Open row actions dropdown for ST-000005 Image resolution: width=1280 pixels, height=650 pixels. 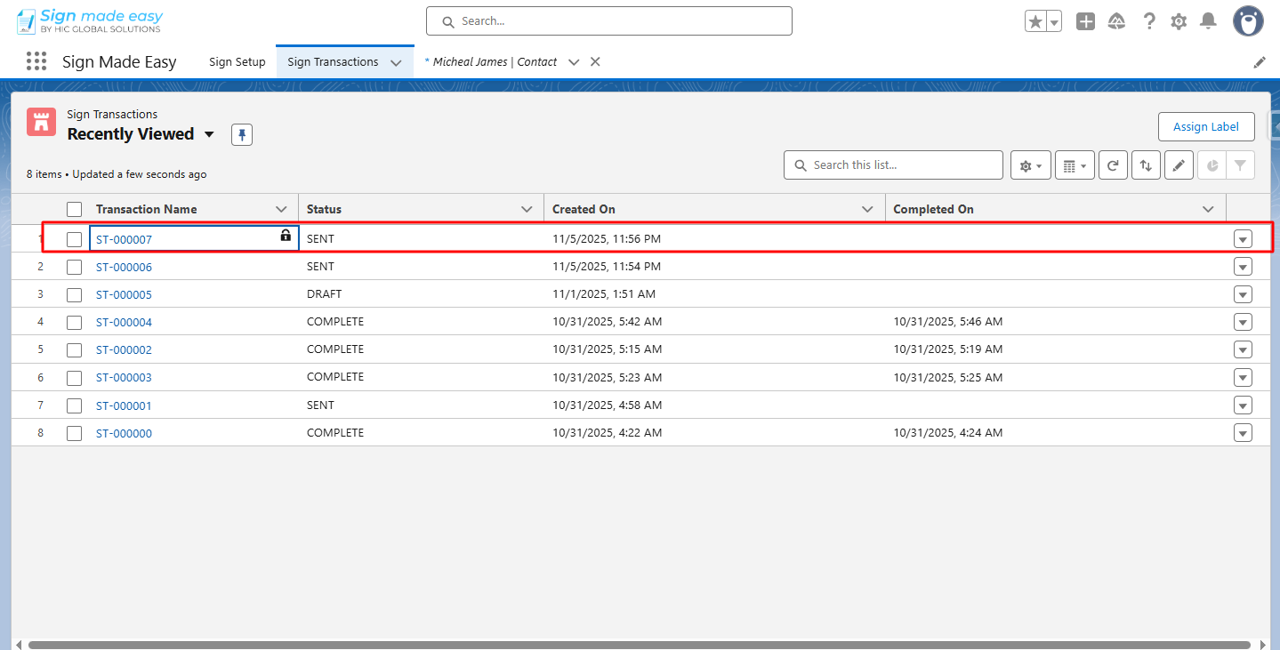1243,294
